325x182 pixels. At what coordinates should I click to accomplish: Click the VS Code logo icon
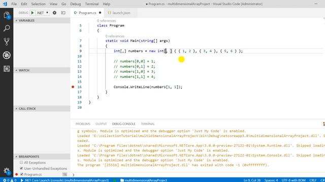[5, 4]
